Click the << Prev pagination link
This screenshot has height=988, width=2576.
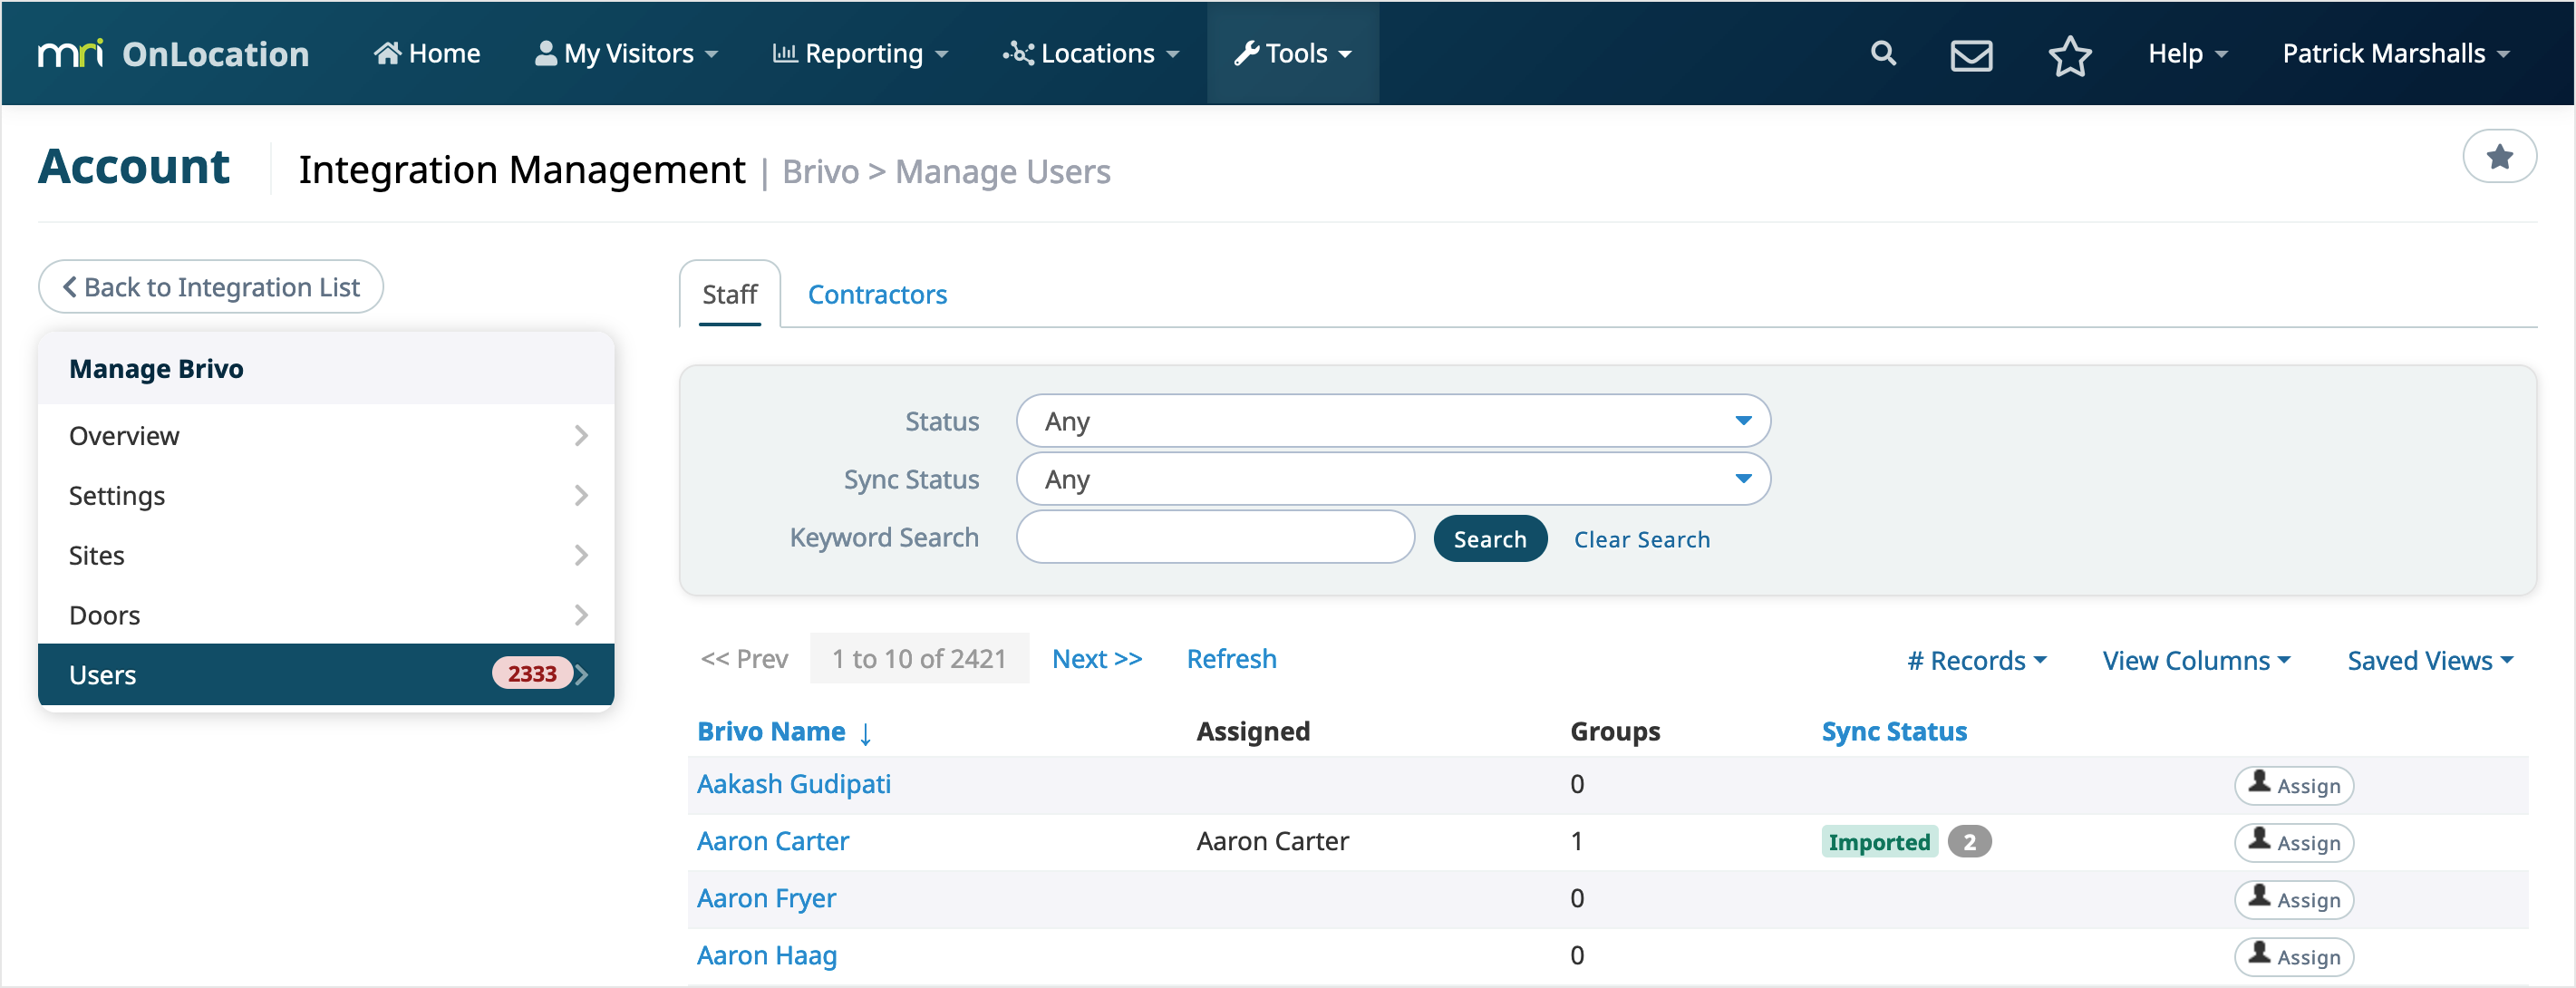(744, 658)
